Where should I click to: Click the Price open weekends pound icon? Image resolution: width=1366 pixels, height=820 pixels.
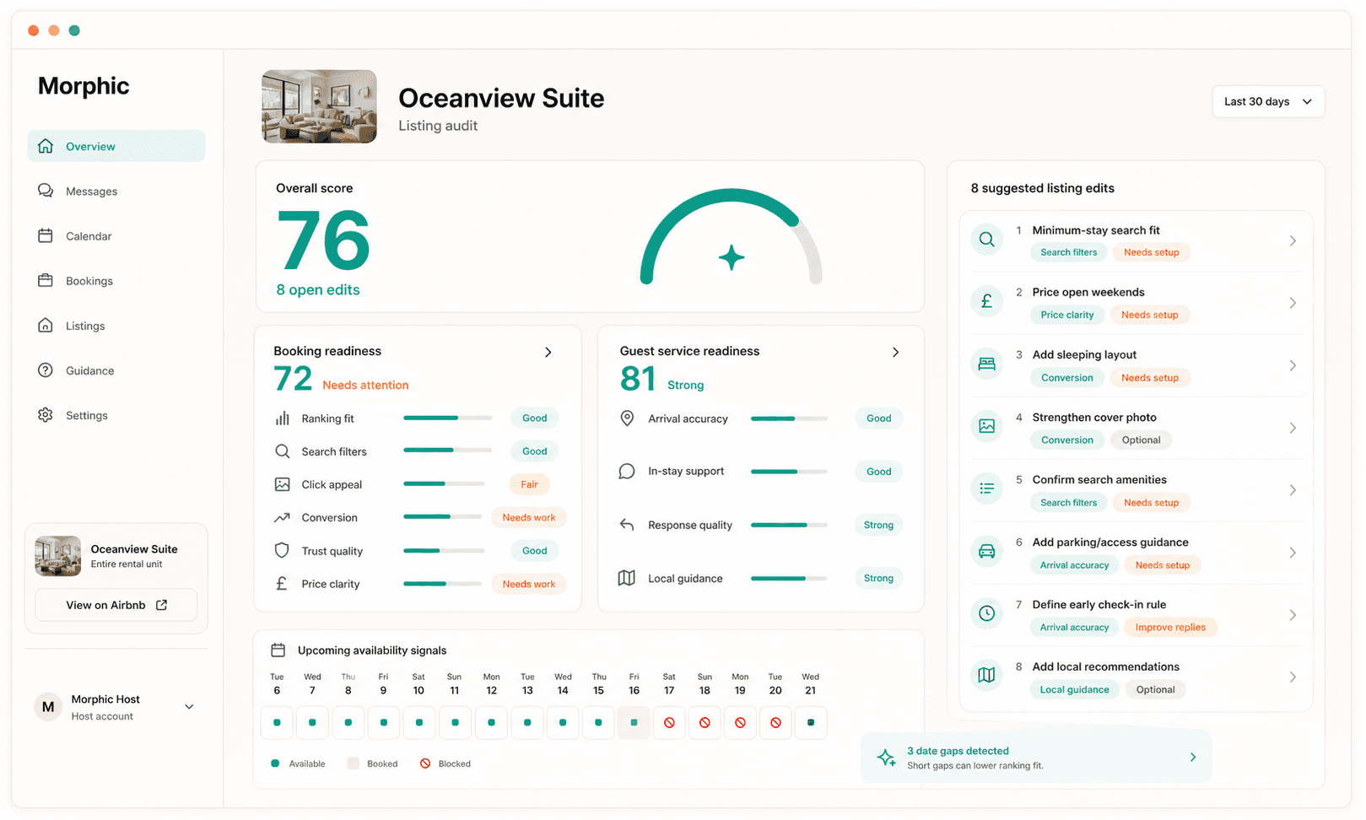click(986, 302)
